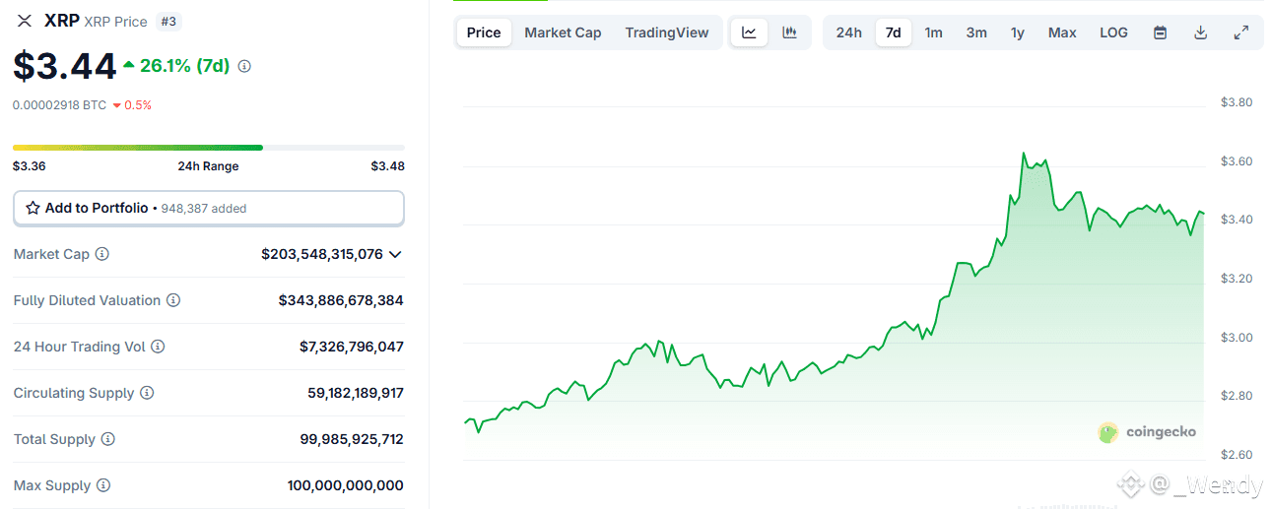The height and width of the screenshot is (509, 1271).
Task: Select the 7d time range
Action: click(893, 32)
